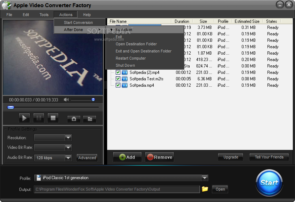Expand the Video Bit Rate dropdown
Viewport: 295px width, 202px height.
point(68,147)
